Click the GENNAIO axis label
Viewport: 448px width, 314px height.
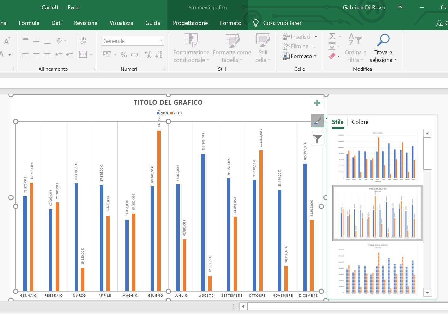28,296
